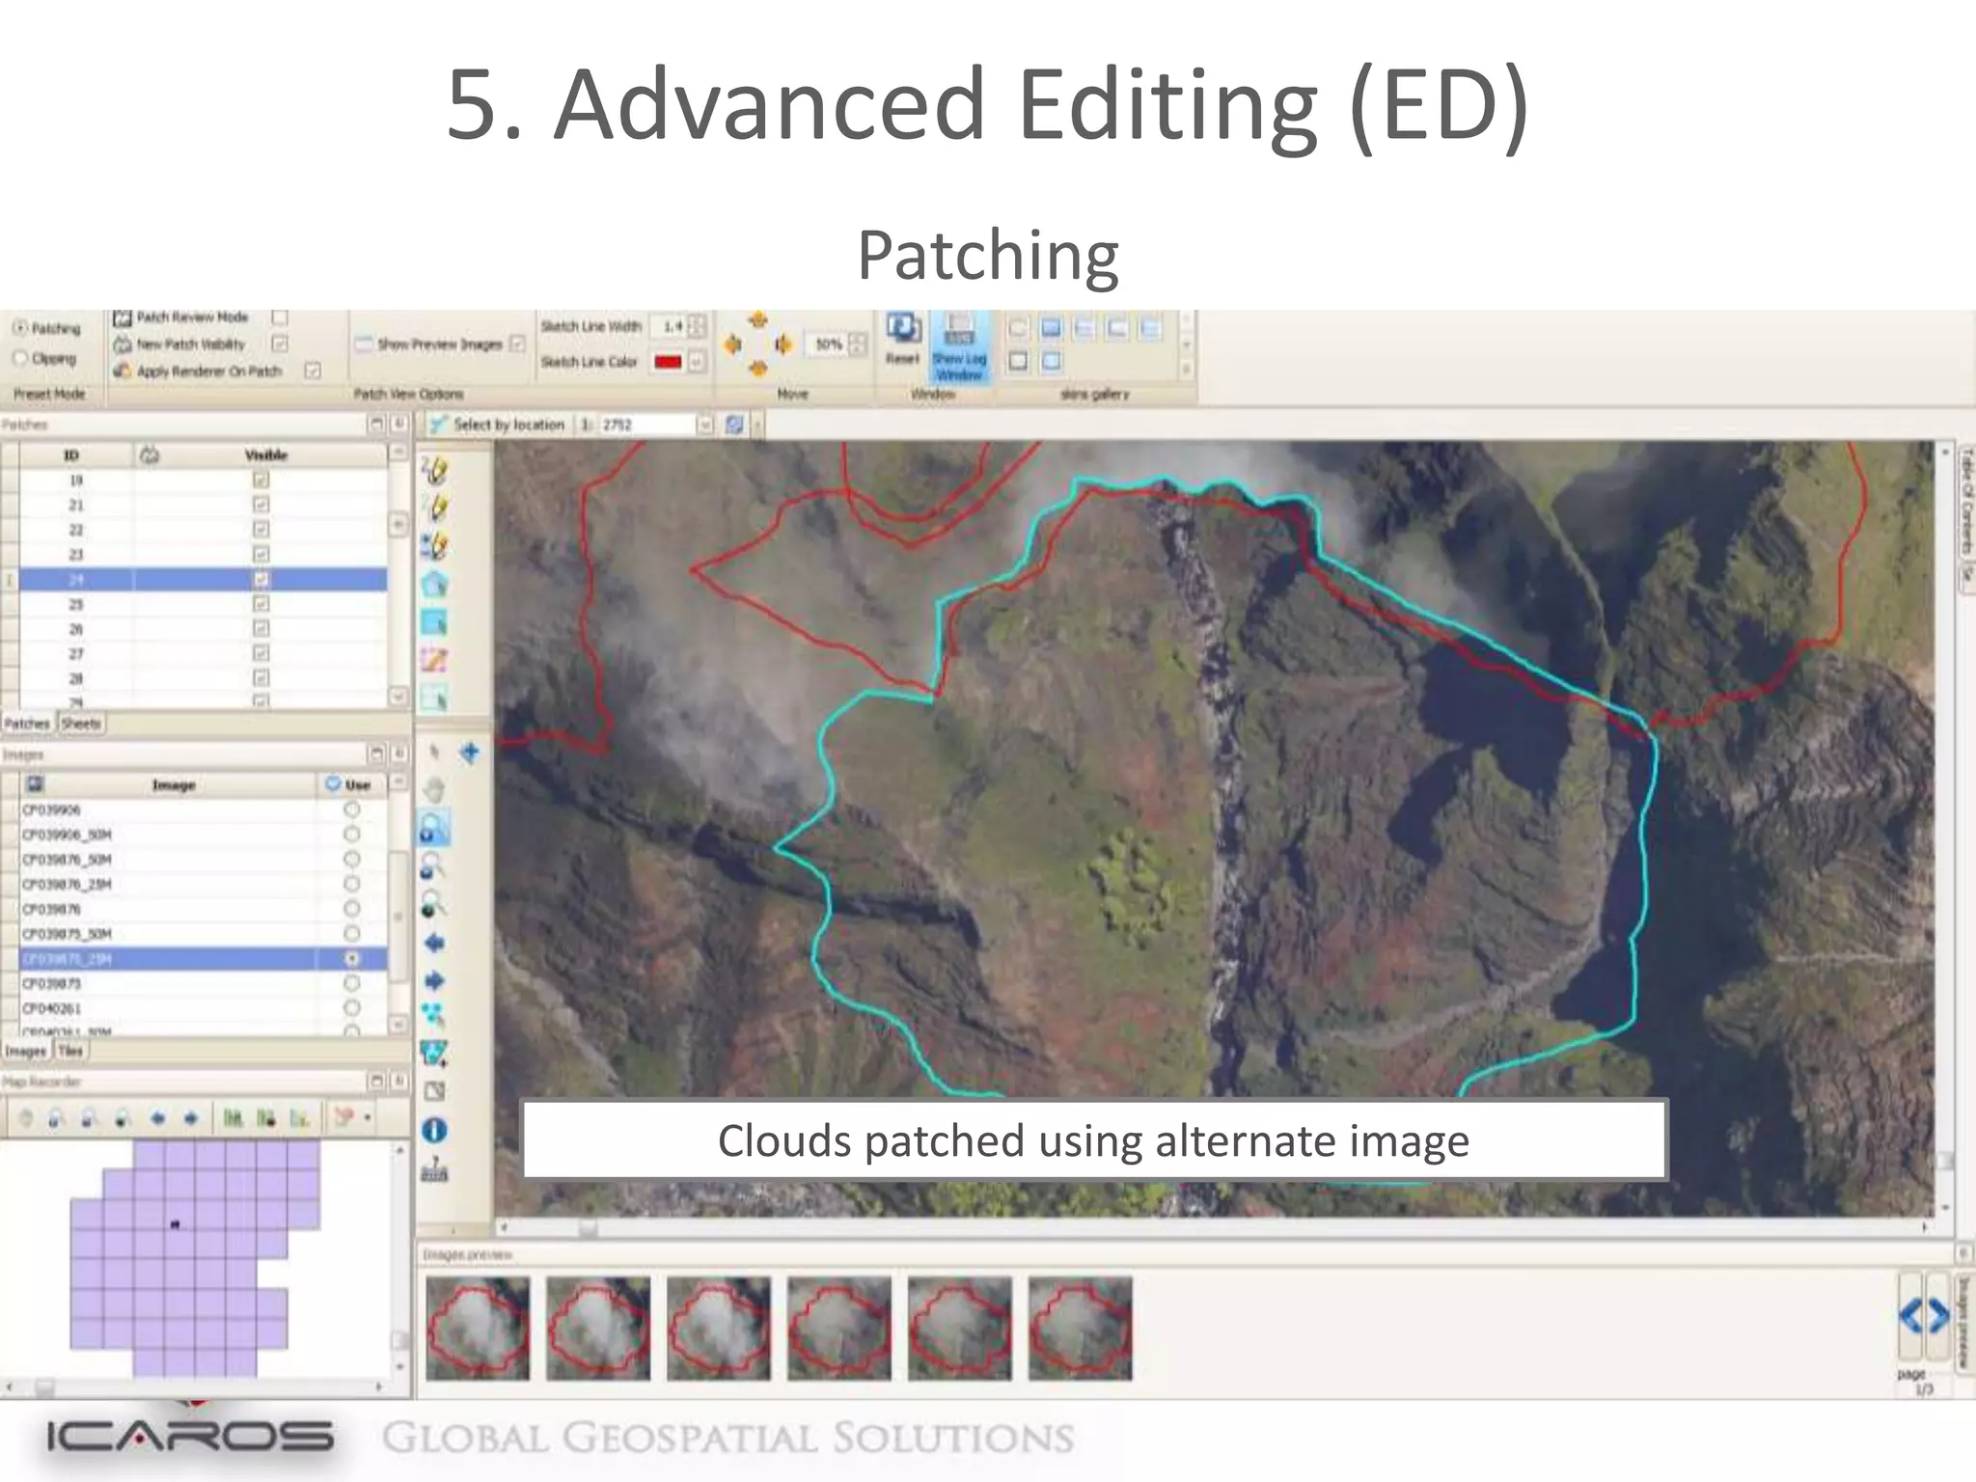
Task: Click the Image column header
Action: coord(174,785)
